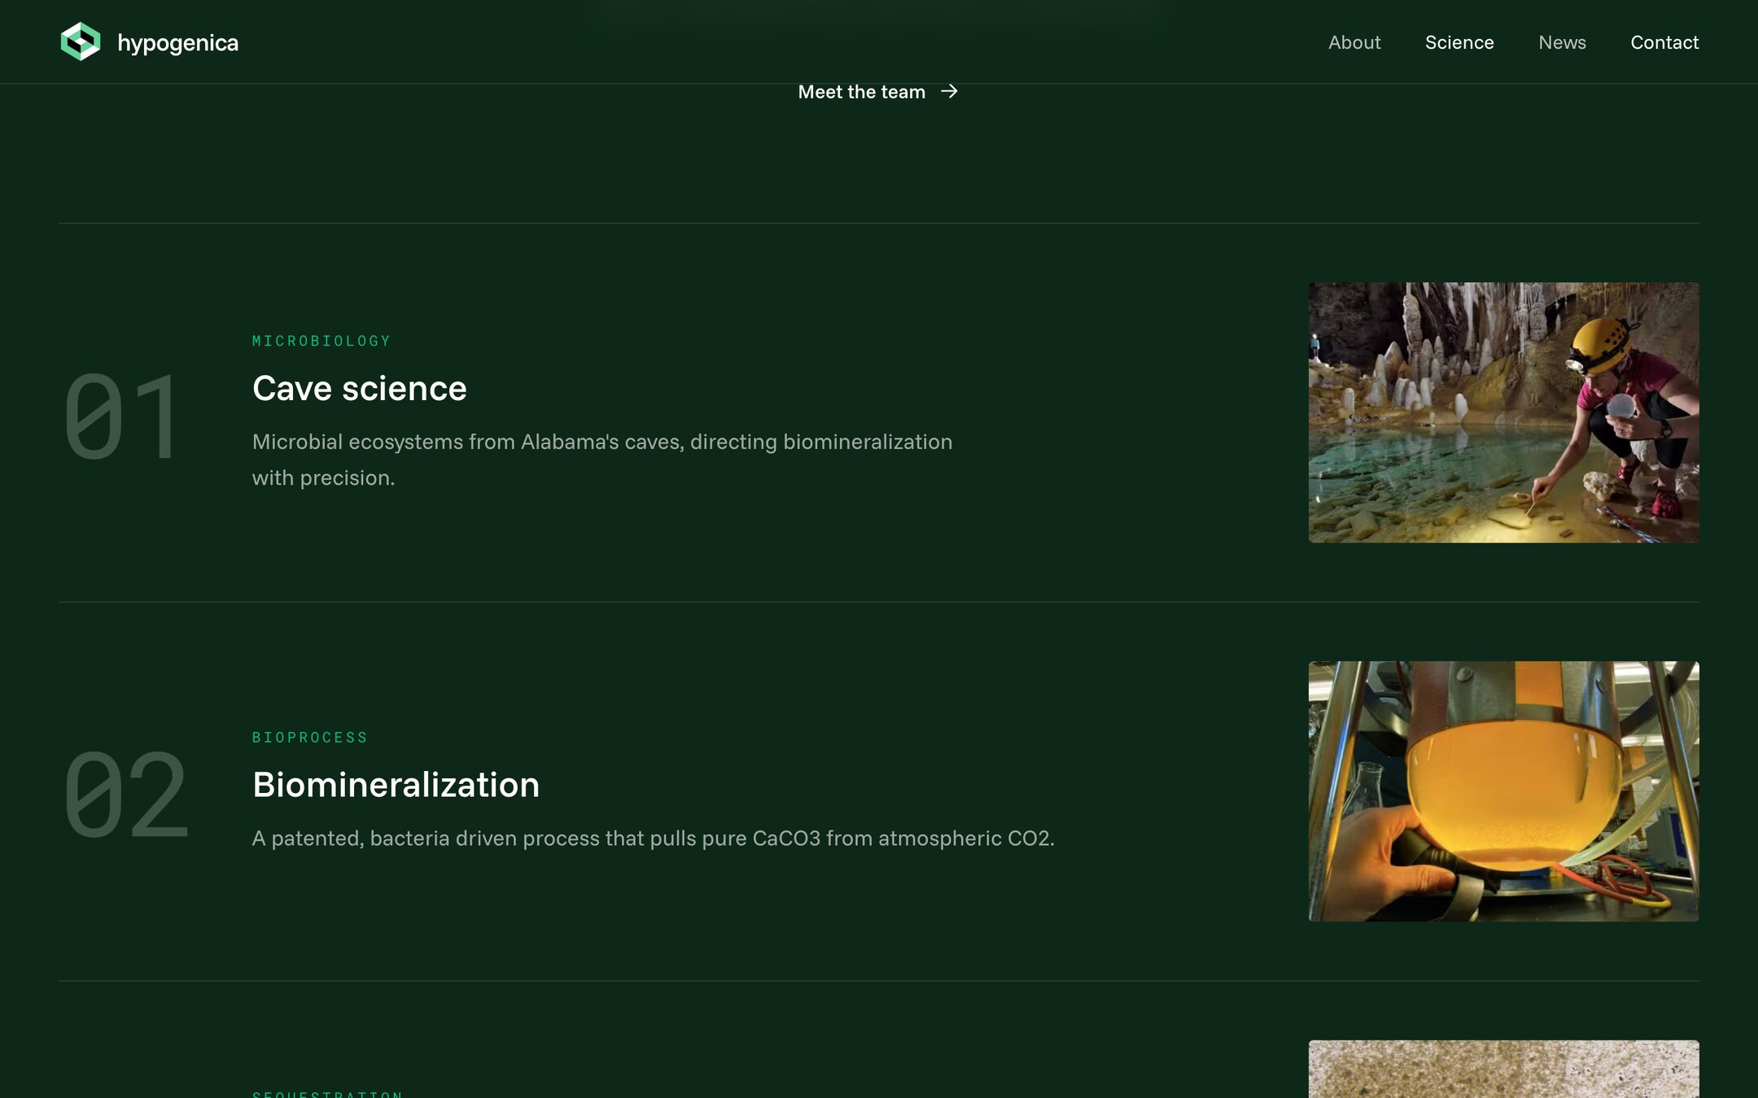Click the Alabama's caves description paragraph
The image size is (1758, 1098).
pos(602,460)
